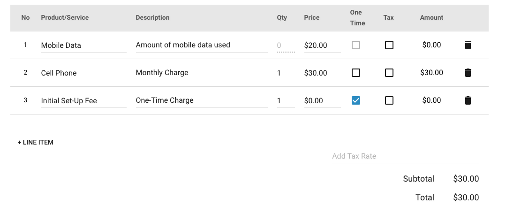Enable One Time for Cell Phone row
This screenshot has height=221, width=506.
coord(355,73)
